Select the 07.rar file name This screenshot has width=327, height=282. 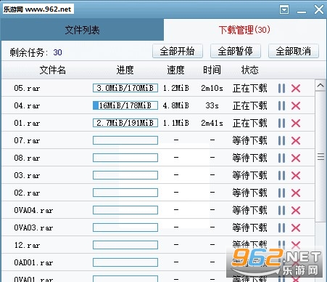(27, 140)
